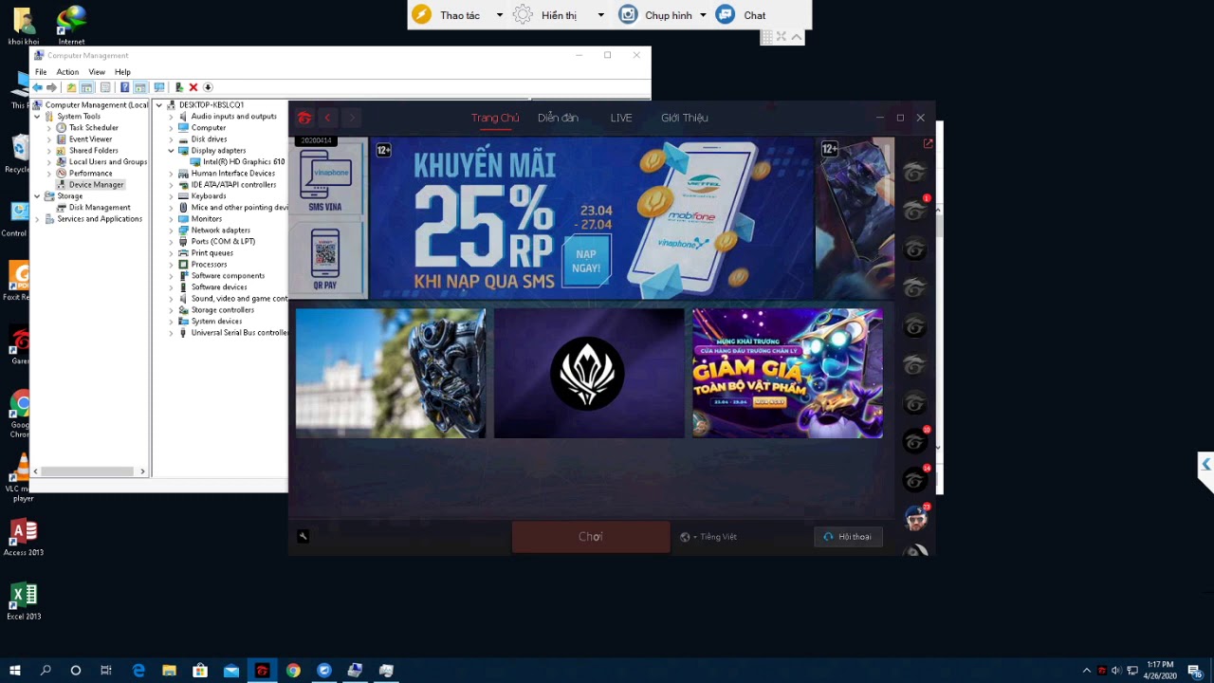Switch to Giới Thiệu tab

point(685,118)
